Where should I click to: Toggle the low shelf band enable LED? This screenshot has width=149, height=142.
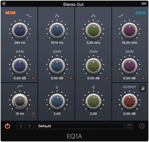pyautogui.click(x=33, y=78)
